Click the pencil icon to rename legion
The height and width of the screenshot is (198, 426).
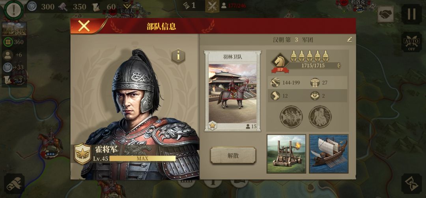[349, 40]
